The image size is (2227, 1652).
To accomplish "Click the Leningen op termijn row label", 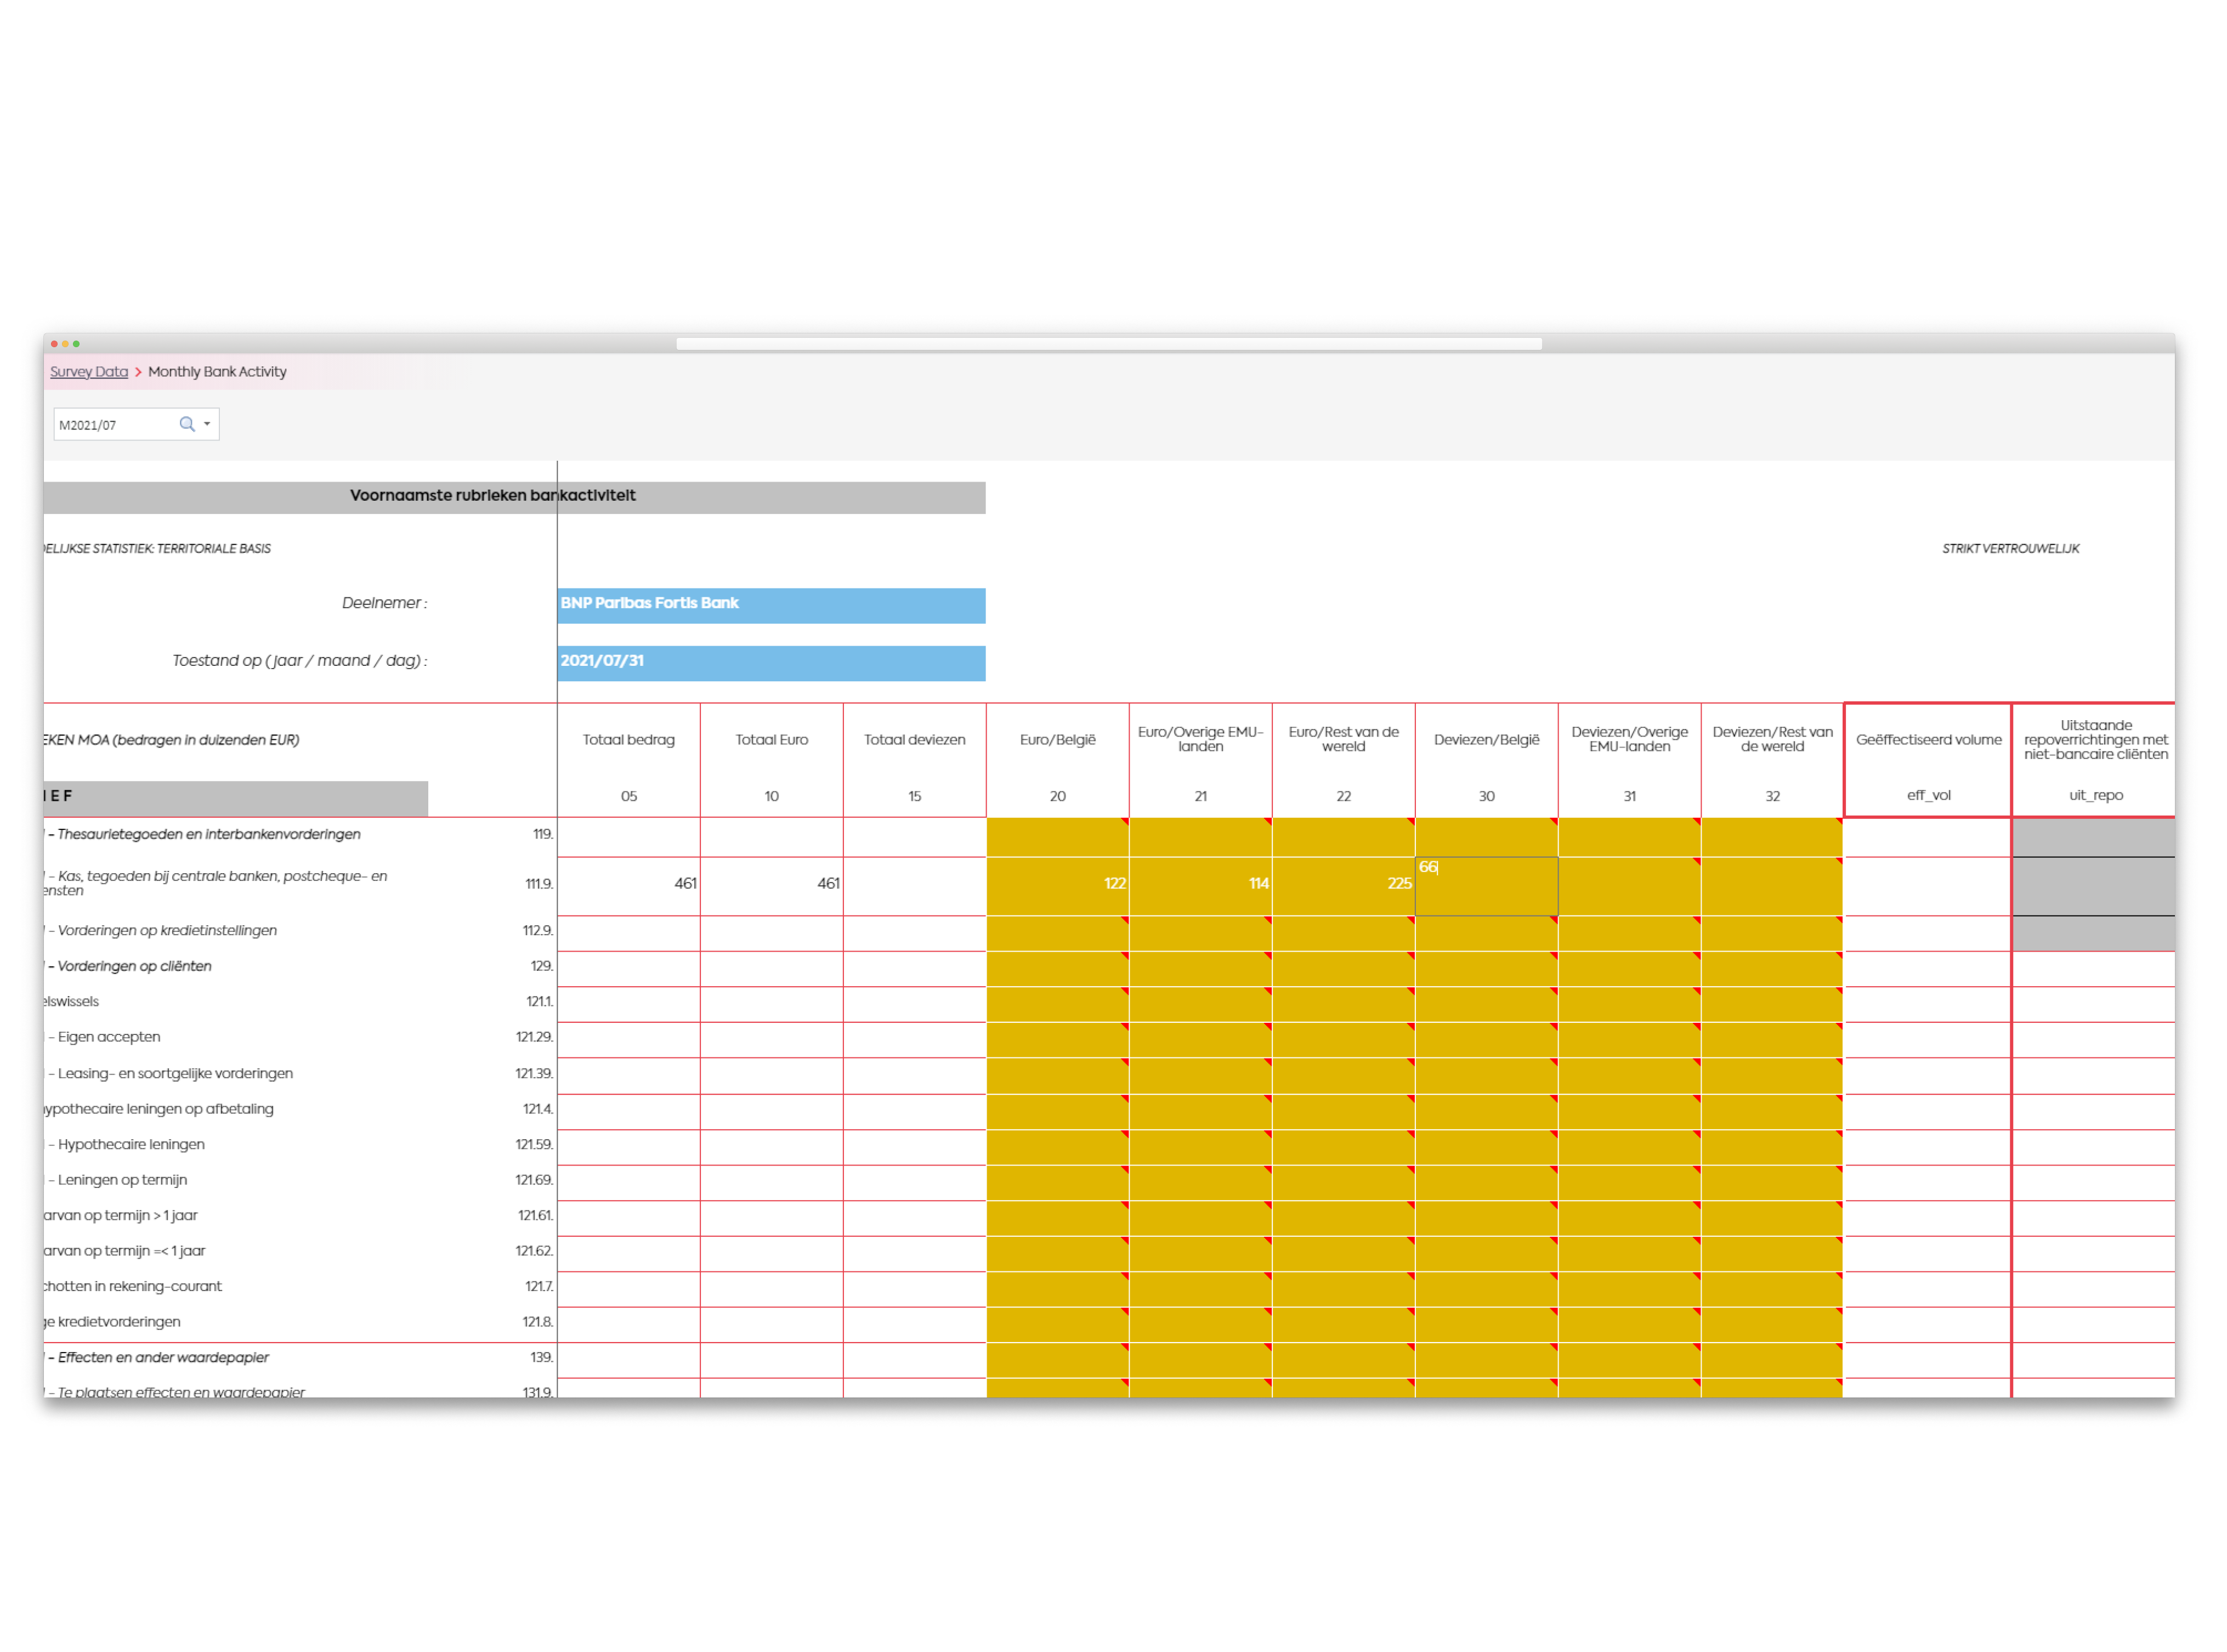I will (122, 1180).
